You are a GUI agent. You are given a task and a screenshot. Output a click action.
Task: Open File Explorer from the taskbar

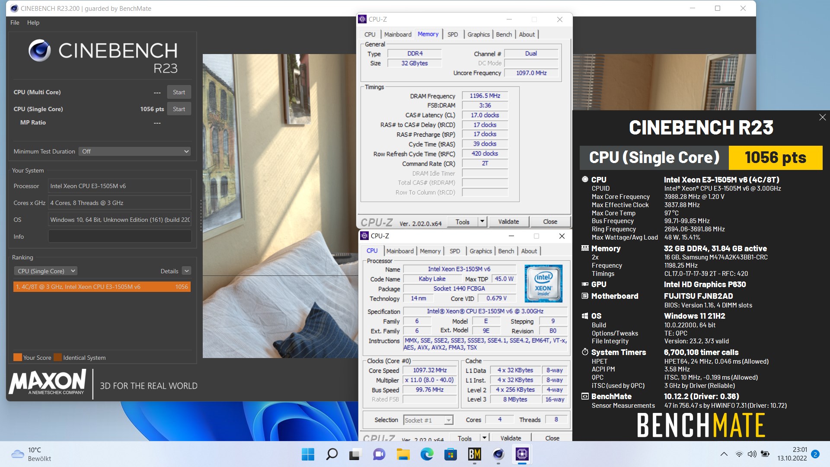tap(403, 454)
